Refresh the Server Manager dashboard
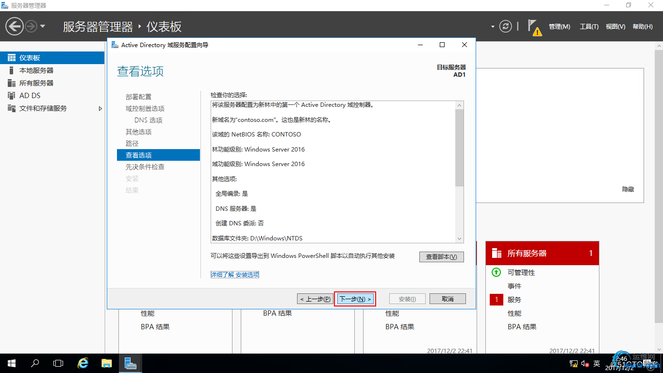Image resolution: width=663 pixels, height=373 pixels. pyautogui.click(x=506, y=26)
